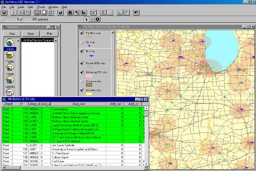
Task: Click the Sort Ascending icon
Action: pos(120,12)
